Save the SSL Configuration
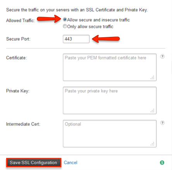 coord(34,163)
